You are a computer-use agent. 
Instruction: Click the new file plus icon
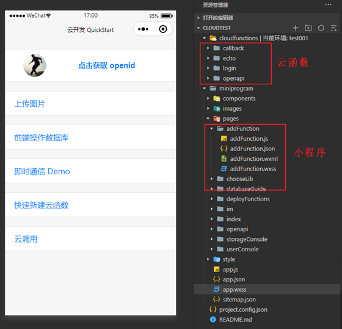coord(296,28)
